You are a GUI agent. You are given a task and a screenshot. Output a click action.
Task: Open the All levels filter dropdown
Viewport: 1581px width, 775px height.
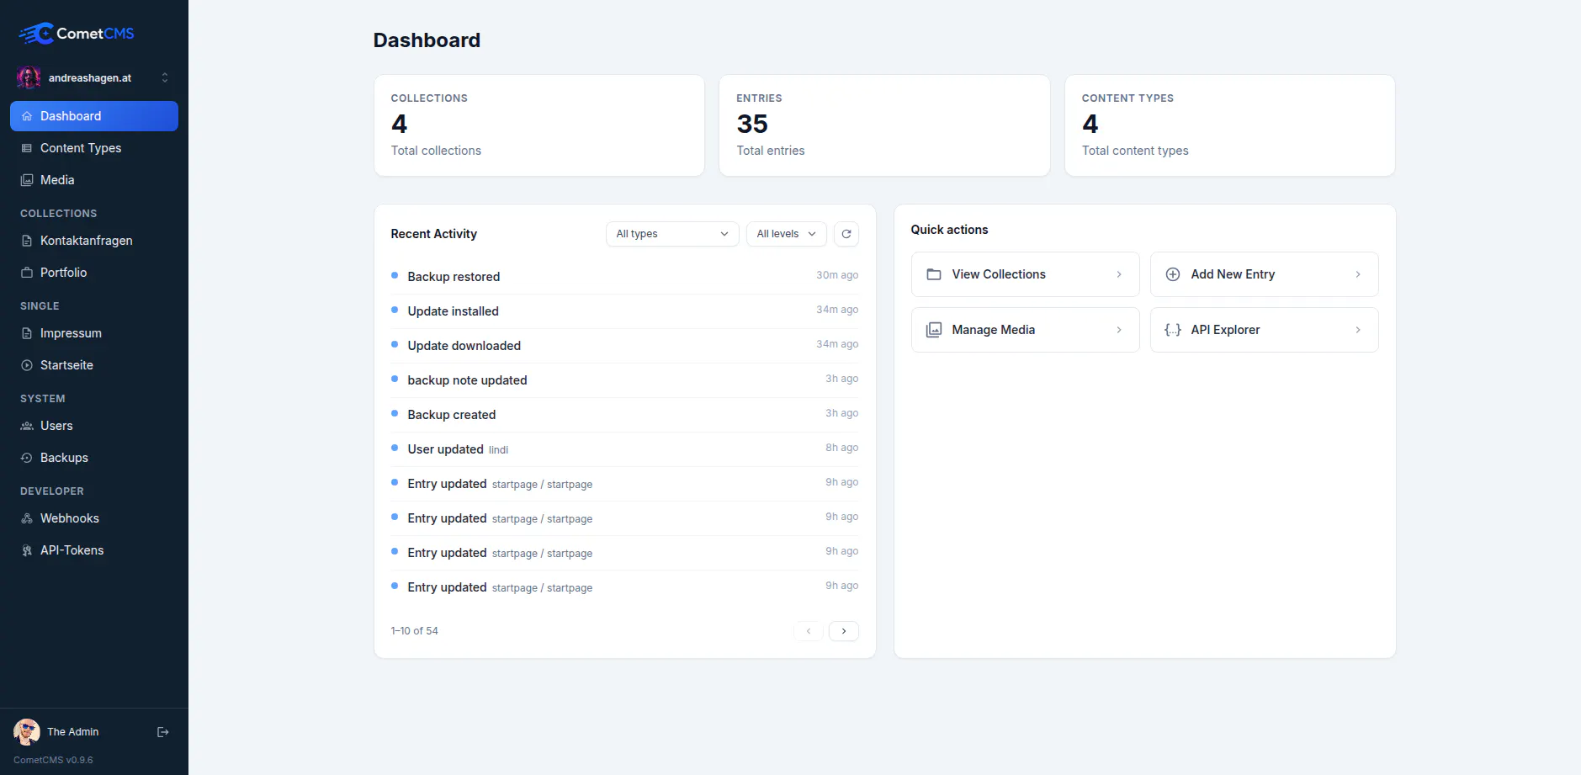tap(787, 234)
